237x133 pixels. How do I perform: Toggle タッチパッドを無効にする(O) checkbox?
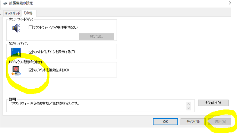coord(31,70)
